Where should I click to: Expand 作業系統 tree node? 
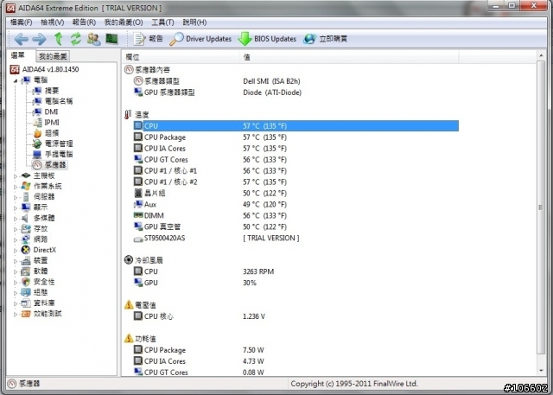click(x=16, y=187)
